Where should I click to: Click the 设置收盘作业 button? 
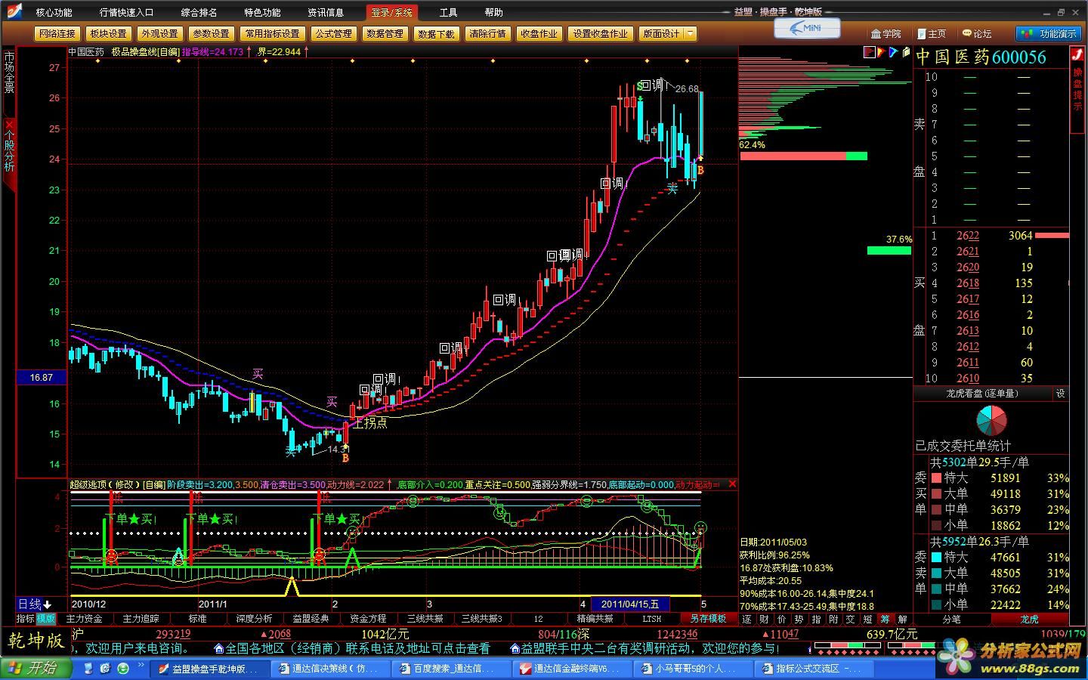(x=600, y=33)
